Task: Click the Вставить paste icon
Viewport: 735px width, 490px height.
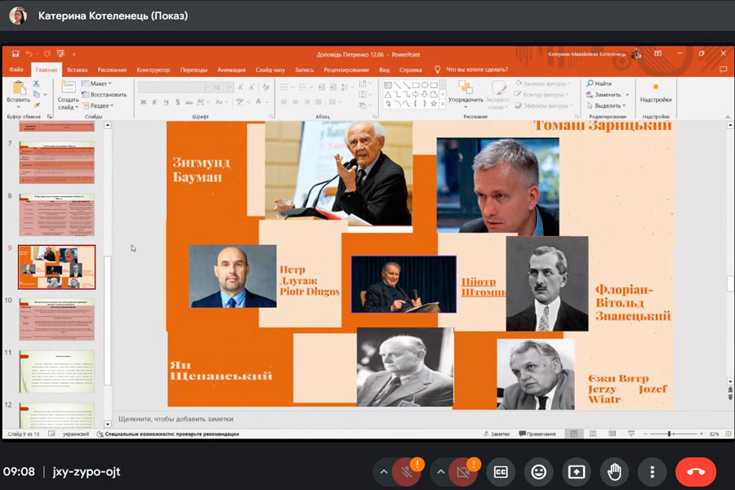Action: [18, 90]
